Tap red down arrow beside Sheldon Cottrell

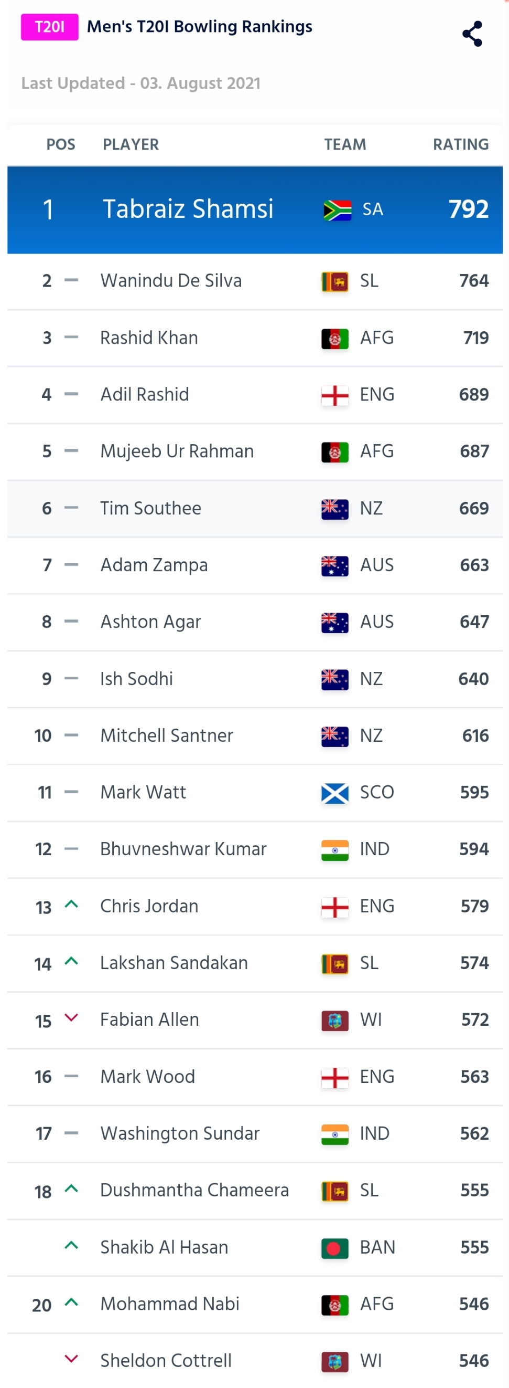(x=71, y=1359)
